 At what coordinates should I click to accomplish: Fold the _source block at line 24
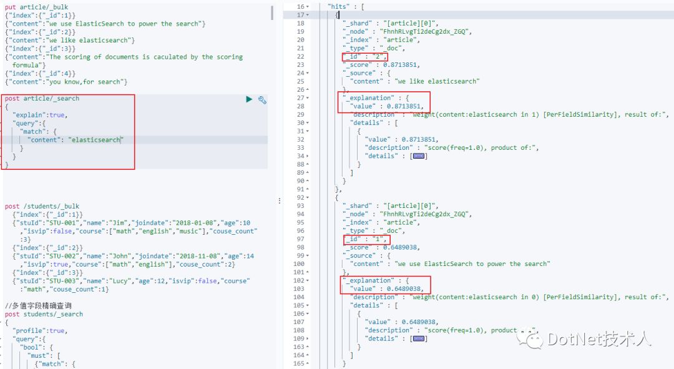[308, 73]
